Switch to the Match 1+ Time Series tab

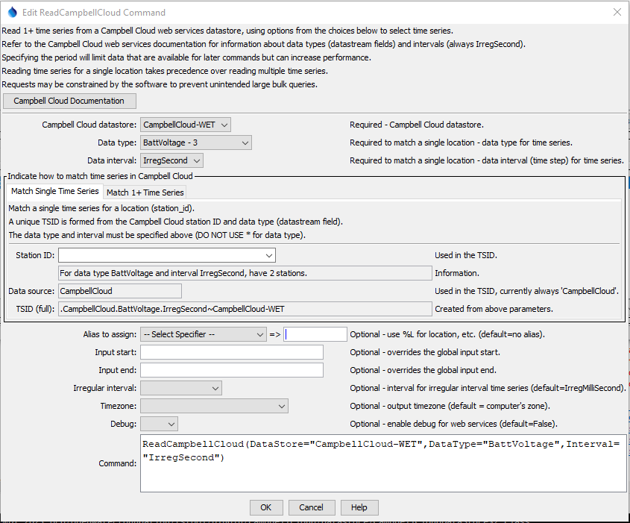tap(145, 191)
